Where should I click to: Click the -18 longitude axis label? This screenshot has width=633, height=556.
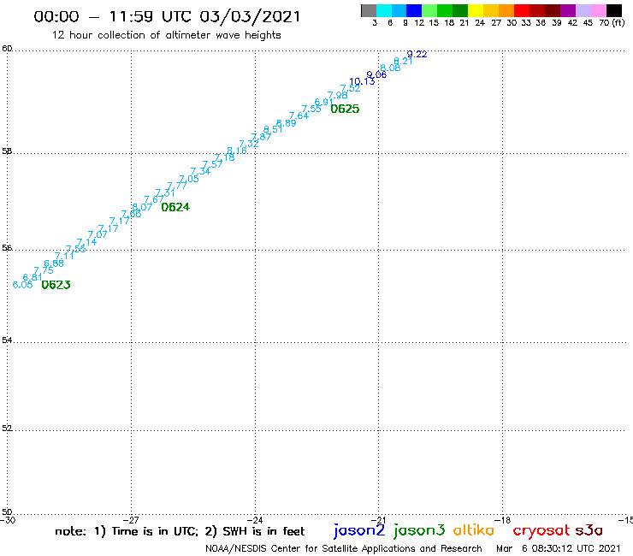point(502,520)
